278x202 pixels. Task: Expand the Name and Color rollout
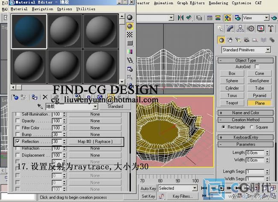(245, 113)
